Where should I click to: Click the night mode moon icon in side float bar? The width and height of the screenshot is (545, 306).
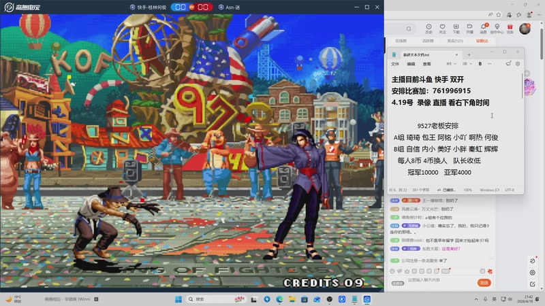(533, 260)
